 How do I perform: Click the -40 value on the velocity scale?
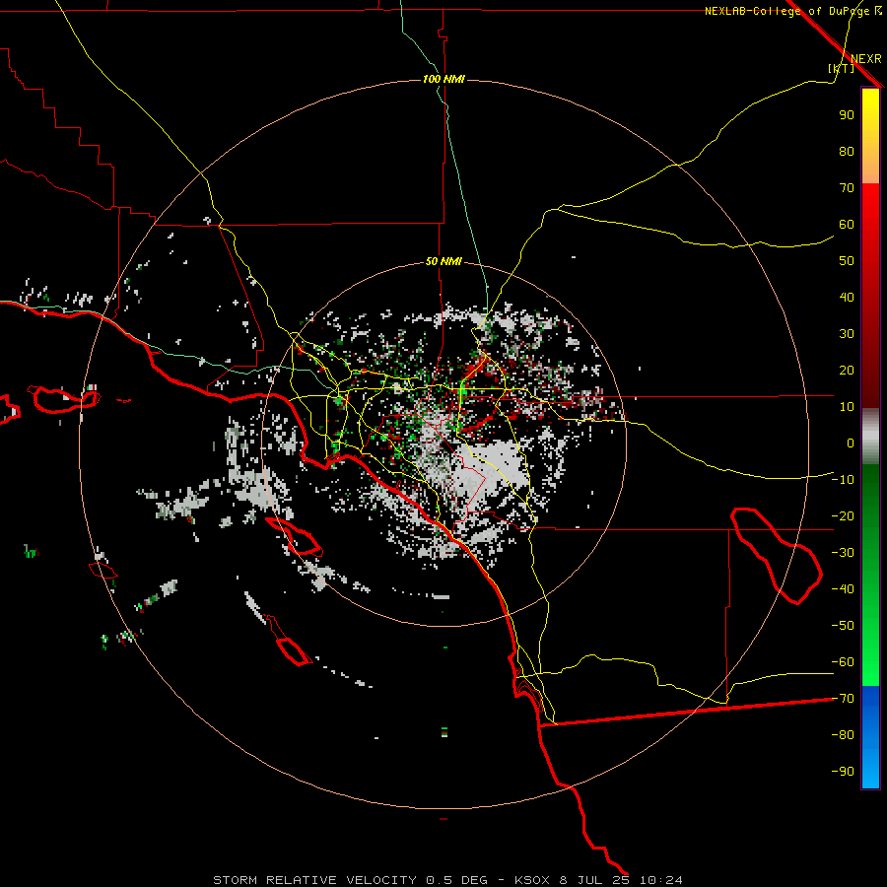click(843, 589)
